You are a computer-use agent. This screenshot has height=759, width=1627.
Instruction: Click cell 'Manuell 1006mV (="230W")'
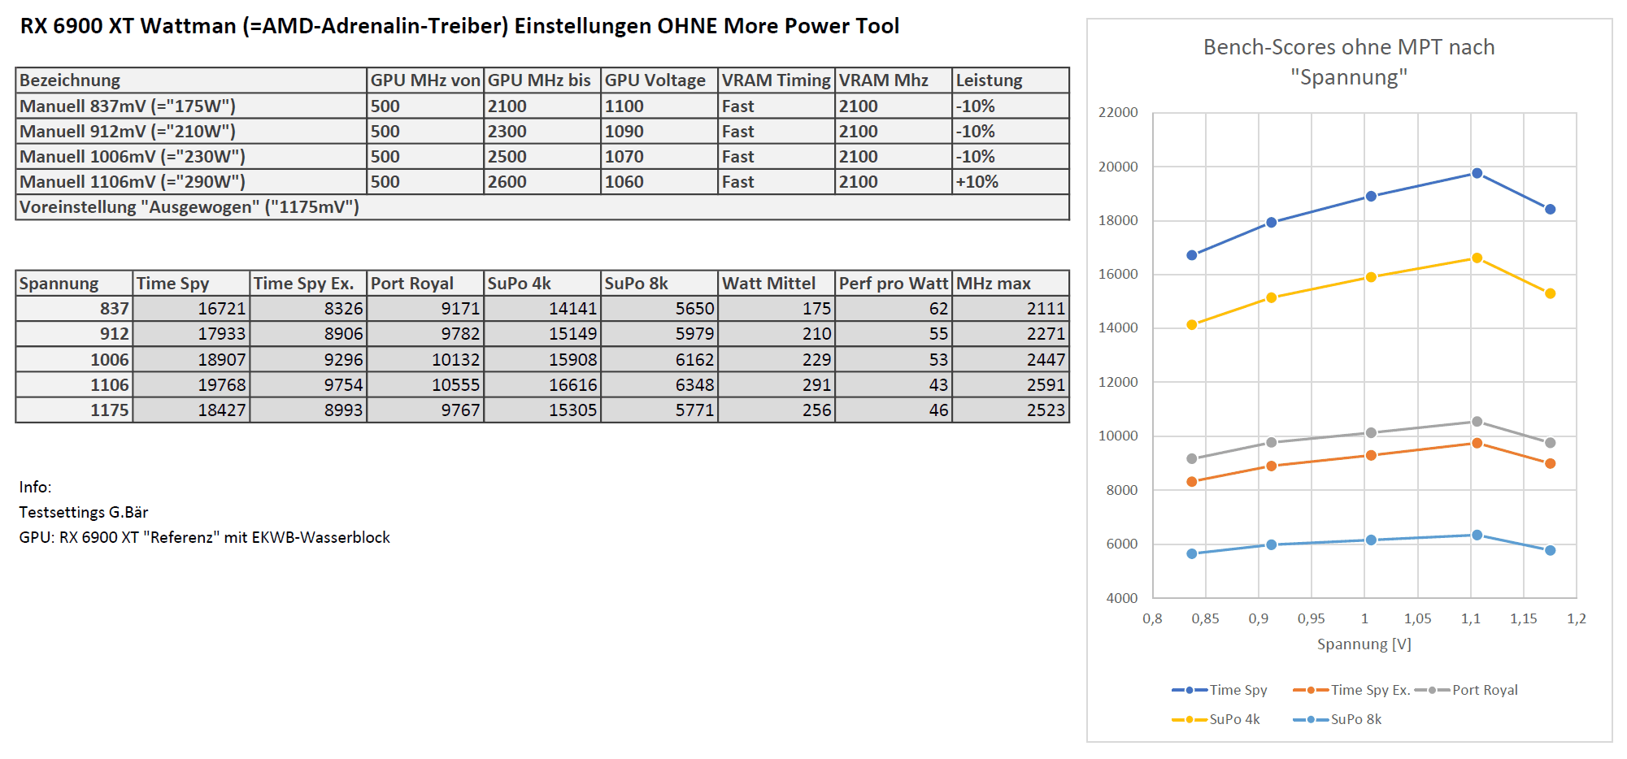click(191, 156)
